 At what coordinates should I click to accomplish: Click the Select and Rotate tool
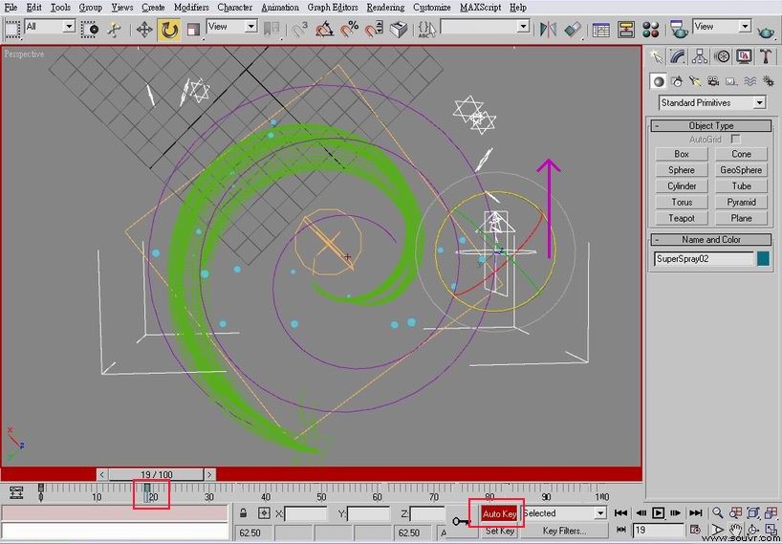(169, 30)
